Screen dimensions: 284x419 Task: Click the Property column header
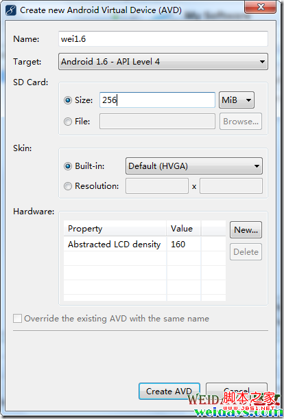115,229
